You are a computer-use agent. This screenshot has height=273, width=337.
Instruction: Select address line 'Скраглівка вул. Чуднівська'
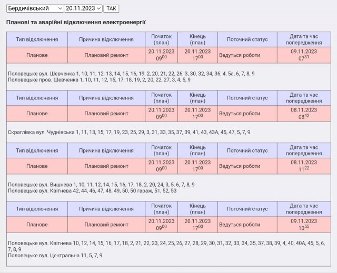pos(129,132)
